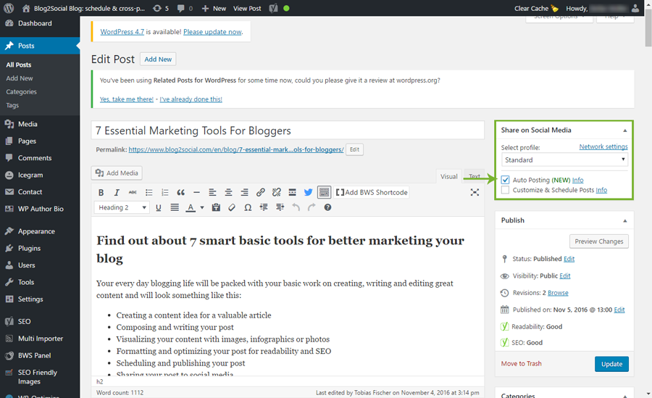
Task: Open Yoast SEO icon in admin bar
Action: [x=273, y=8]
